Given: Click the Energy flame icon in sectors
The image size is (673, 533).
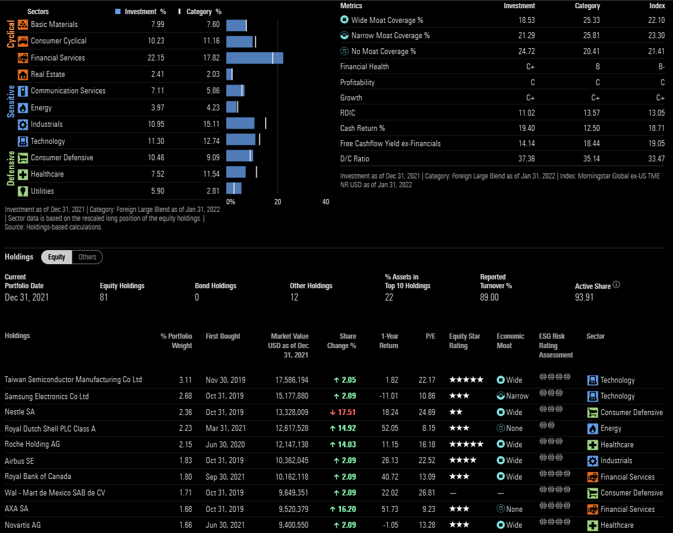Looking at the screenshot, I should pos(23,108).
